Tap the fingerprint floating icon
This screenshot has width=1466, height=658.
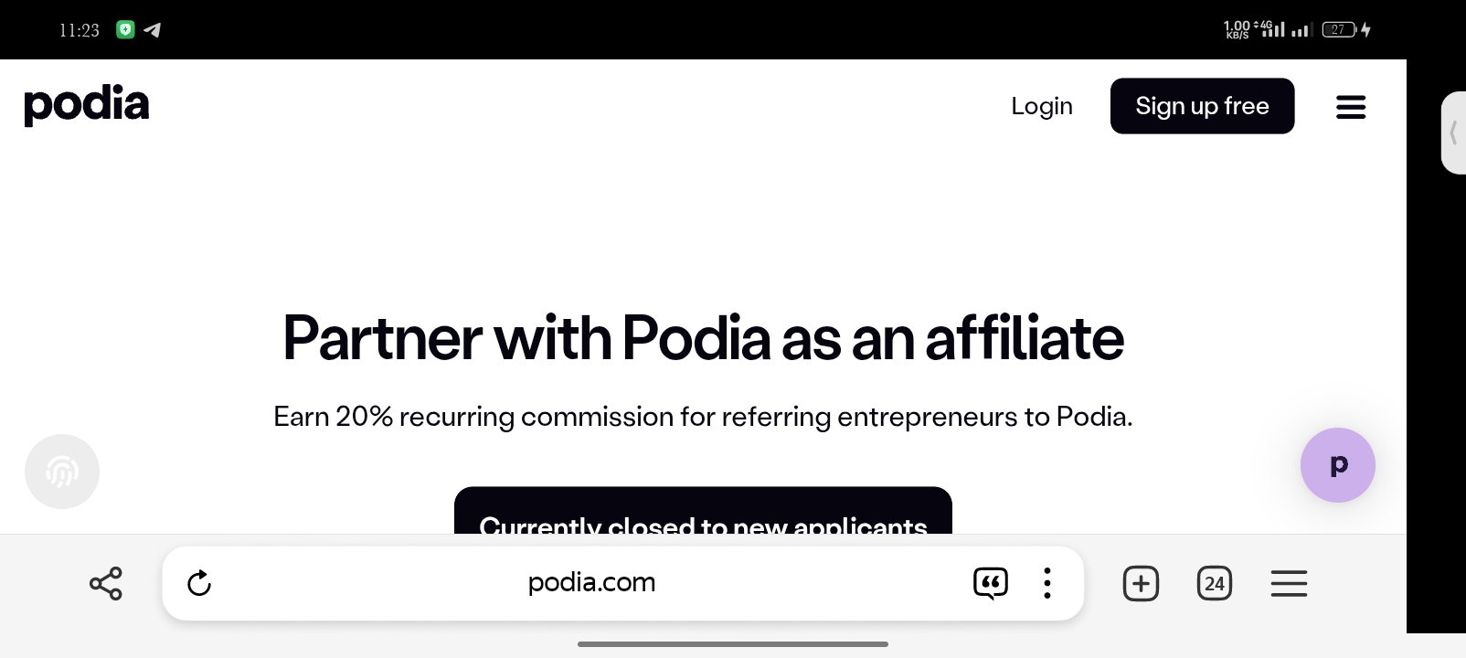click(62, 472)
